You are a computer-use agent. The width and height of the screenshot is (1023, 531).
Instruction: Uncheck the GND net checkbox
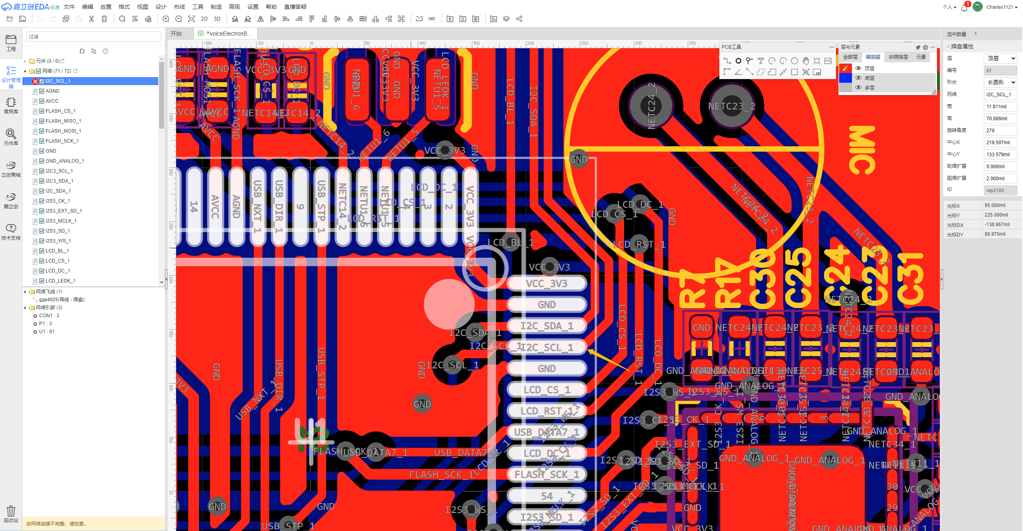tap(42, 151)
